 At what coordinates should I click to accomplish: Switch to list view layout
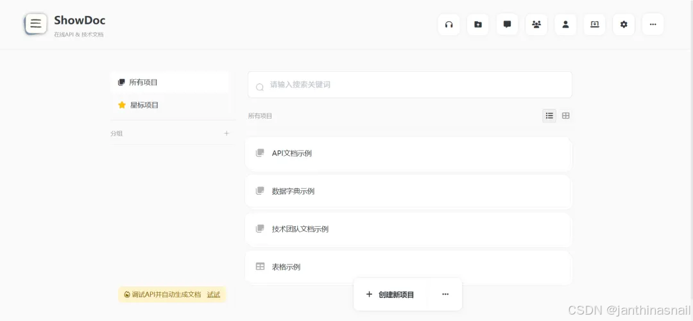coord(549,116)
